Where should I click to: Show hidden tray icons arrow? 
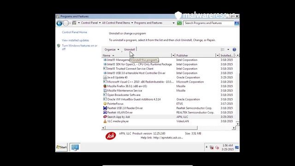point(206,147)
